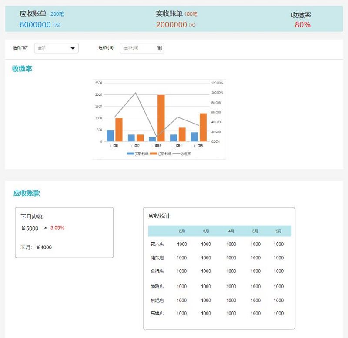Screen dimensions: 348x338
Task: Click the gray 收缴率 line legend marker
Action: click(176, 154)
